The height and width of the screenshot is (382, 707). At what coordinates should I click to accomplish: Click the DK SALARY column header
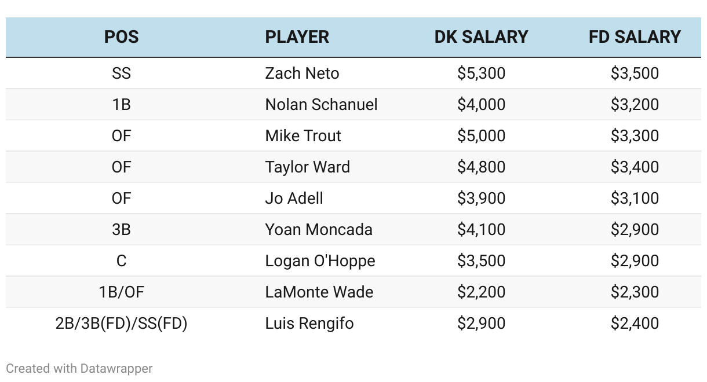(x=481, y=37)
